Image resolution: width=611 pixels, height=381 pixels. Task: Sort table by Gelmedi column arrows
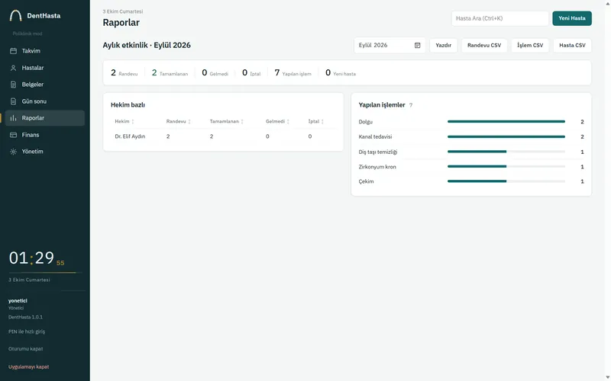tap(288, 122)
